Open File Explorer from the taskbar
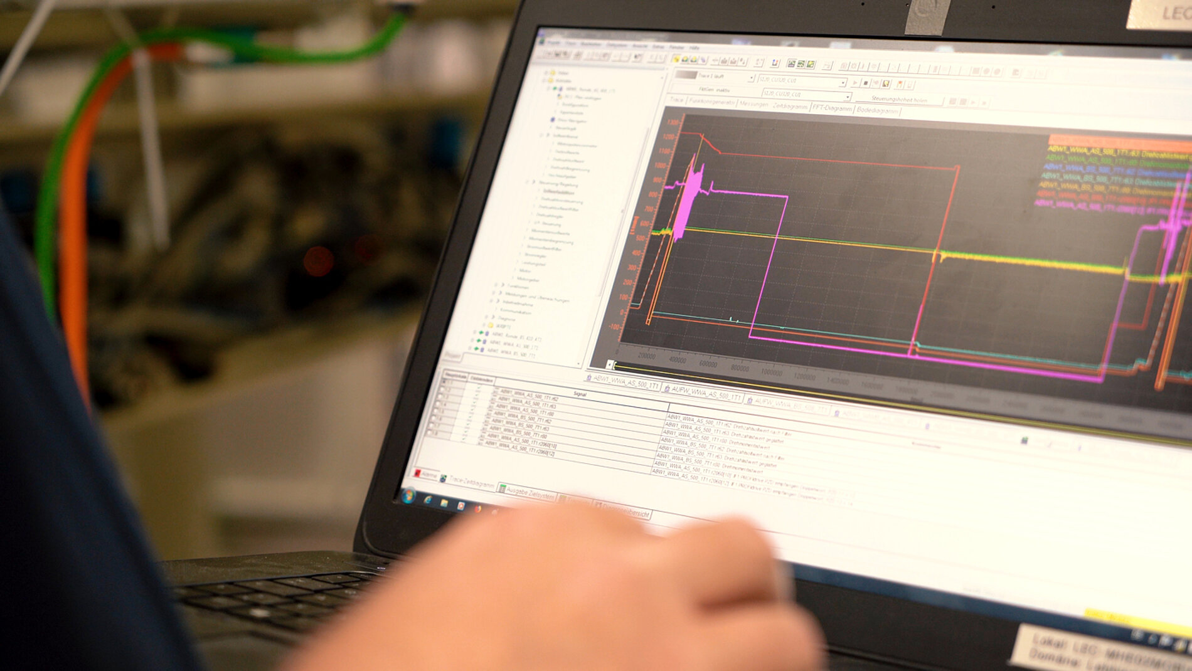This screenshot has width=1192, height=671. [444, 503]
